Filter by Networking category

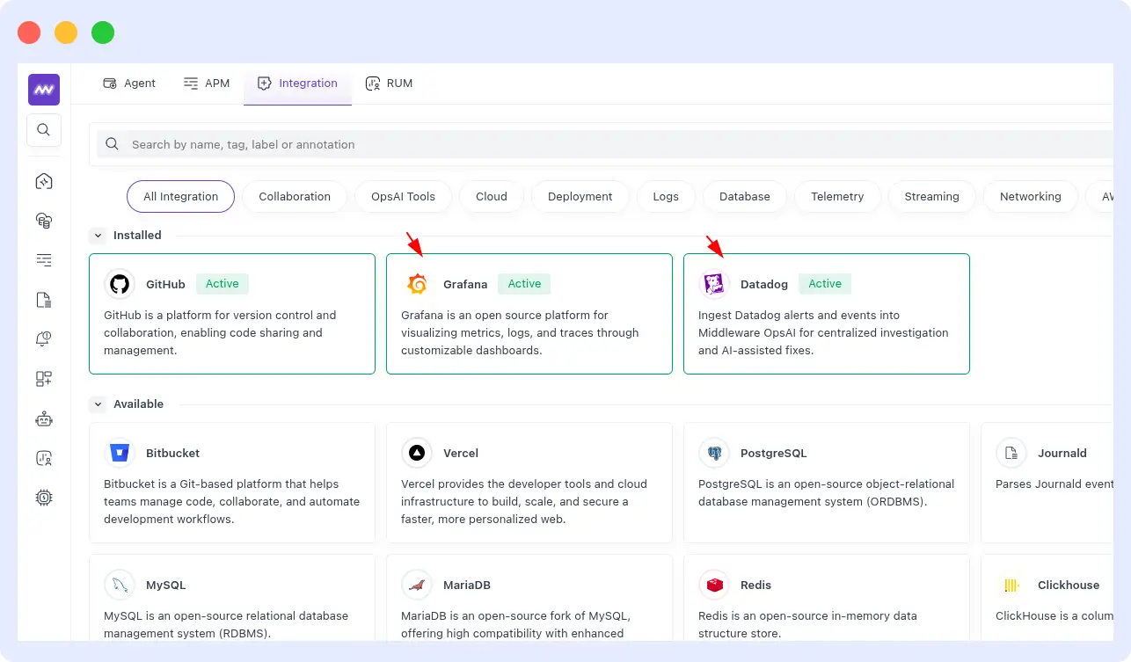(1031, 197)
